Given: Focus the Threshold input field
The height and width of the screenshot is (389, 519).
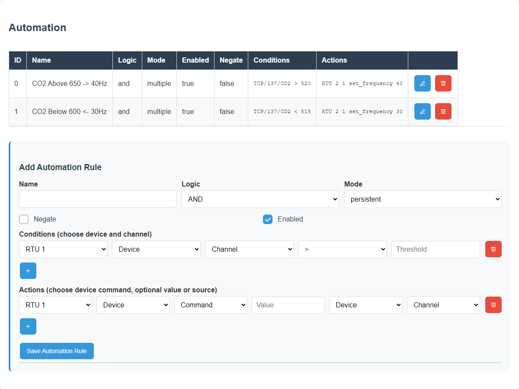Looking at the screenshot, I should pos(436,249).
